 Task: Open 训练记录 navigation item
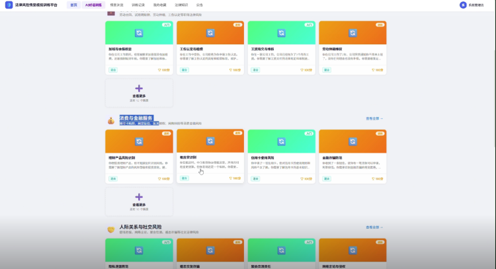pos(138,5)
